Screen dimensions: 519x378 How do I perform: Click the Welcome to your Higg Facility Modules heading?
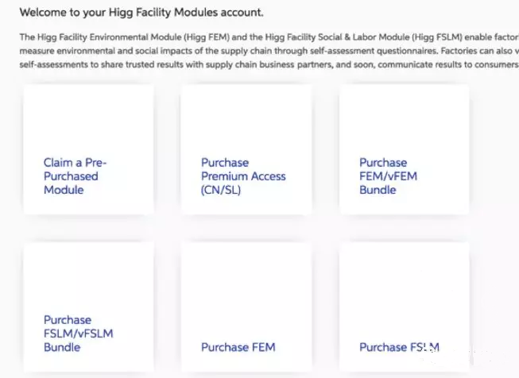click(141, 13)
